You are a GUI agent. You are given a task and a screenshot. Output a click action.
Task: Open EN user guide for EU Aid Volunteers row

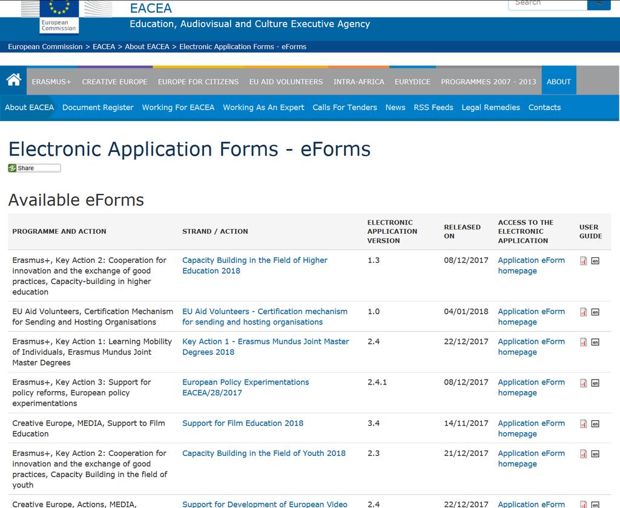pos(595,312)
